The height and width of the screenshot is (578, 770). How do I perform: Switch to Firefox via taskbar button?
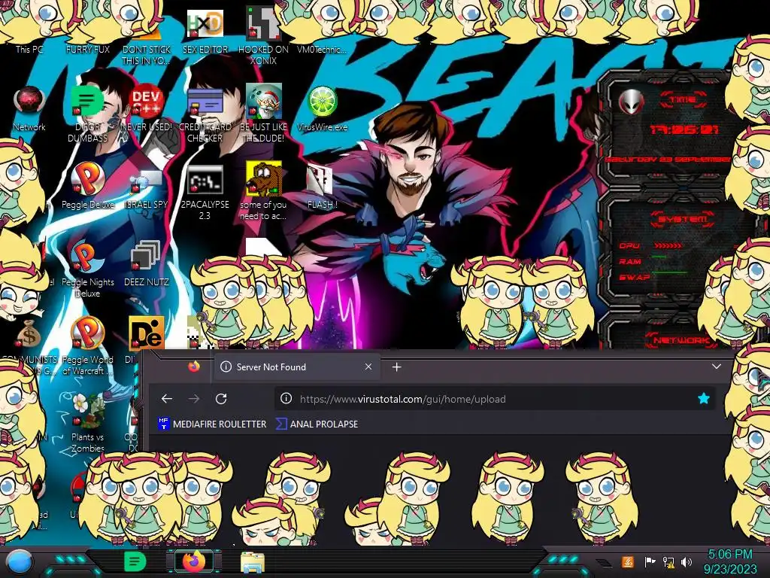point(194,561)
